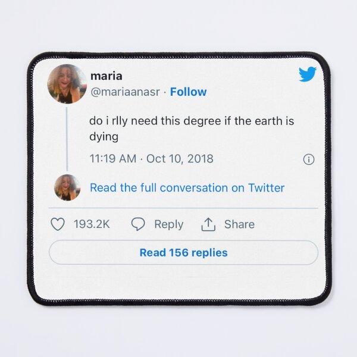
Task: Click the heart like icon
Action: pyautogui.click(x=57, y=224)
